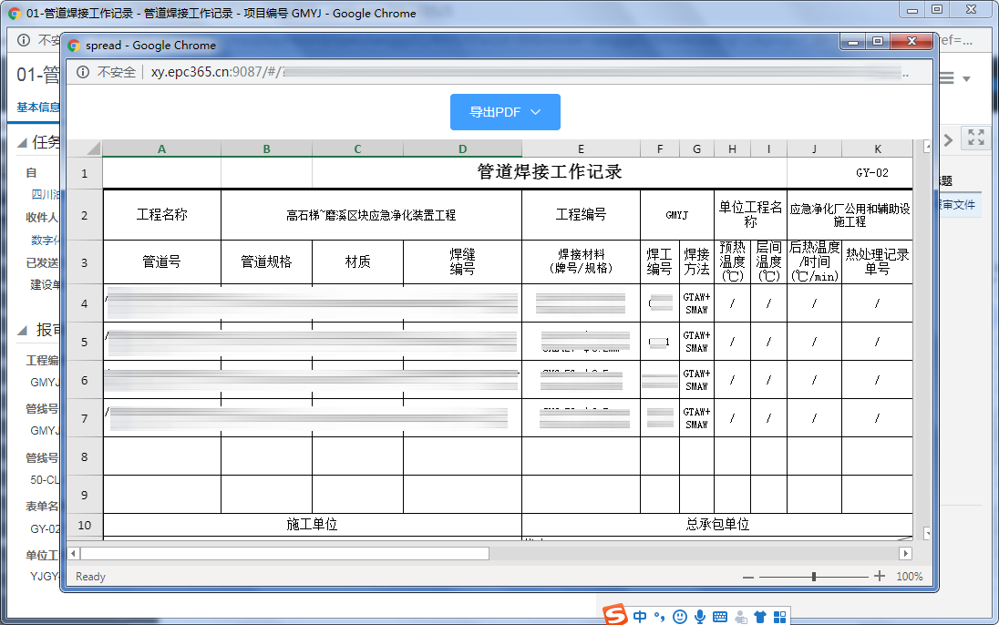Viewport: 999px width, 625px height.
Task: Select row 7 header
Action: [x=84, y=418]
